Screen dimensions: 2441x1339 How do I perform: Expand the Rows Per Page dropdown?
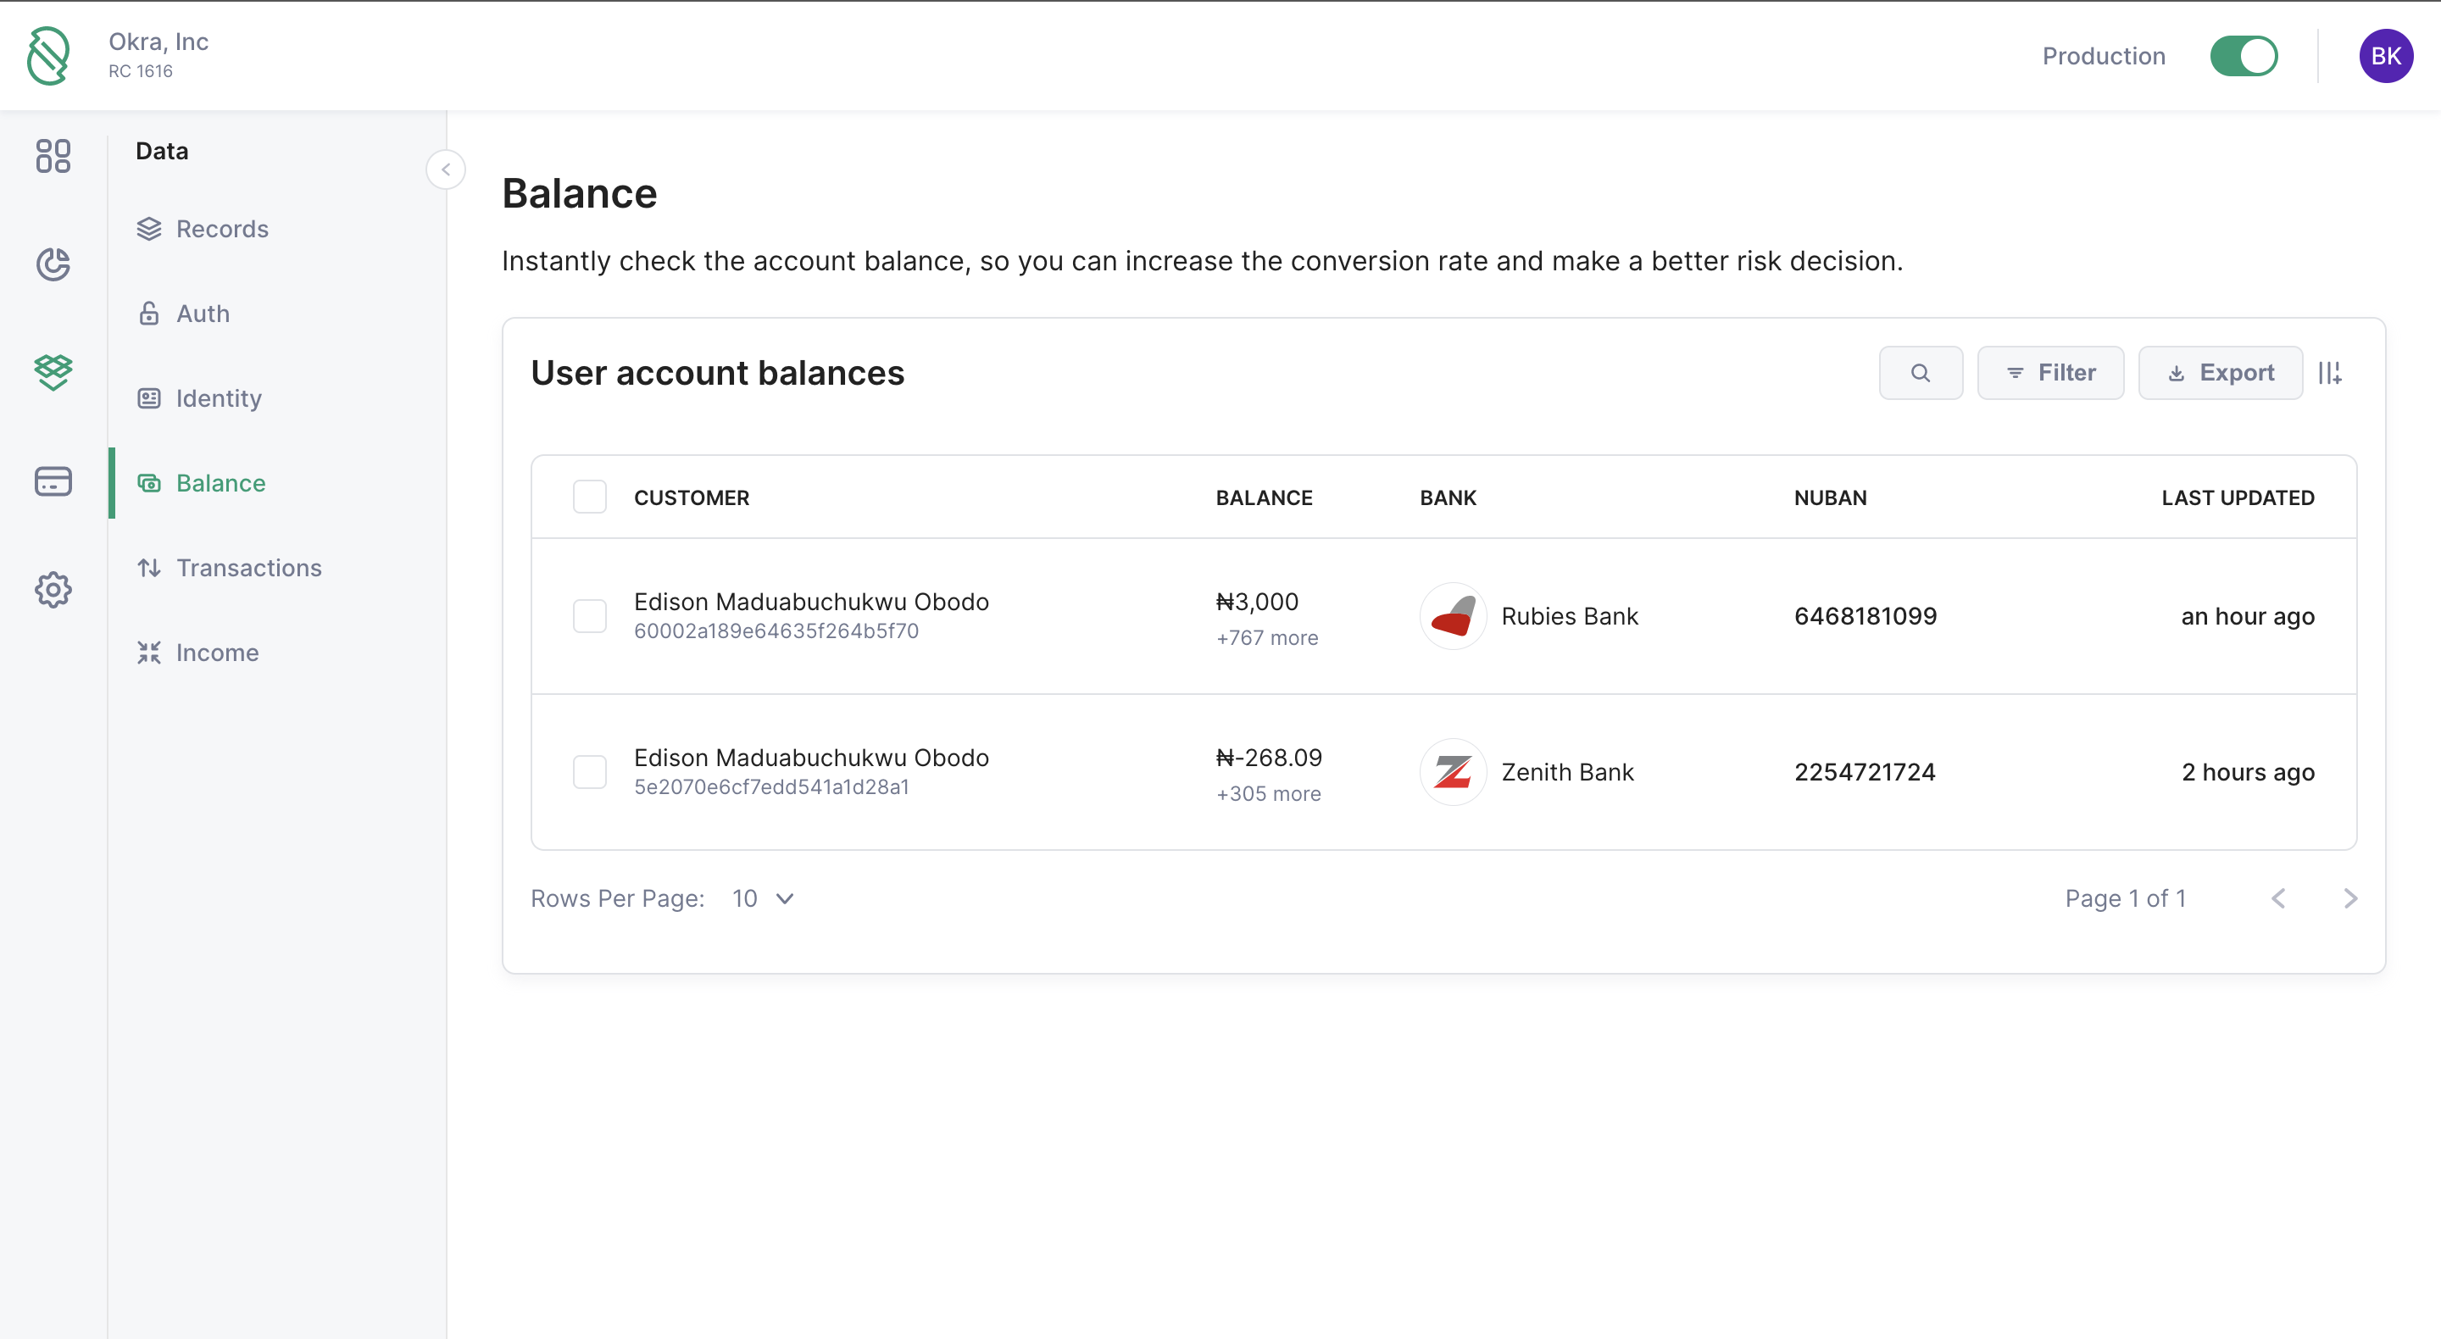(763, 898)
